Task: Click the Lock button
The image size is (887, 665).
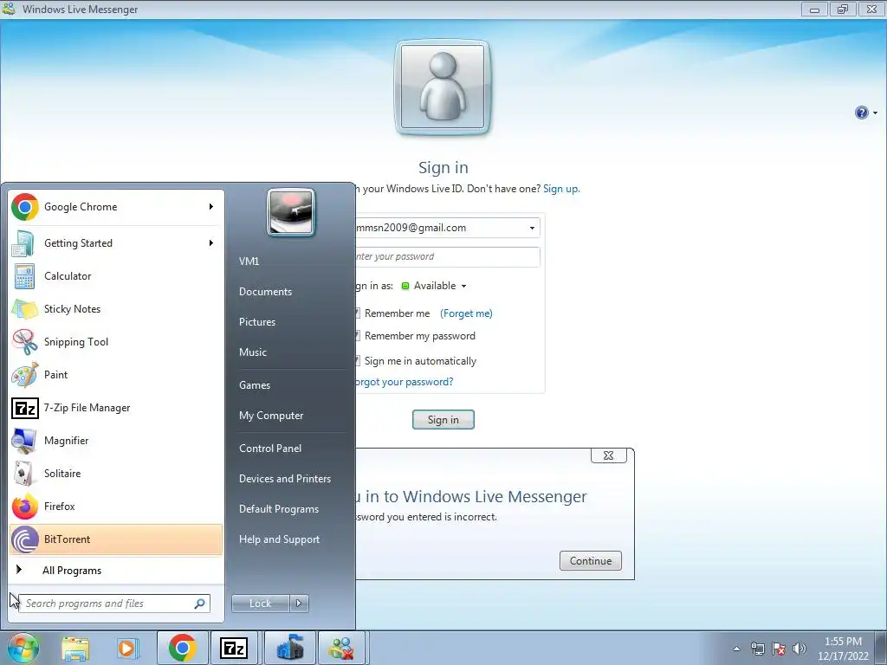Action: click(x=260, y=604)
